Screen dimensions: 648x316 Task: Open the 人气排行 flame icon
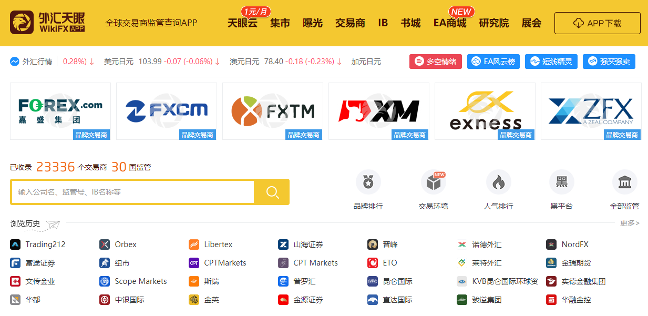[x=498, y=182]
